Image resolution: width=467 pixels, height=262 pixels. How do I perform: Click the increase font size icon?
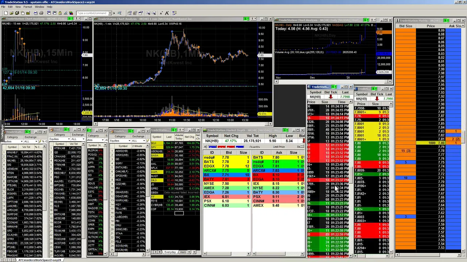pyautogui.click(x=167, y=13)
